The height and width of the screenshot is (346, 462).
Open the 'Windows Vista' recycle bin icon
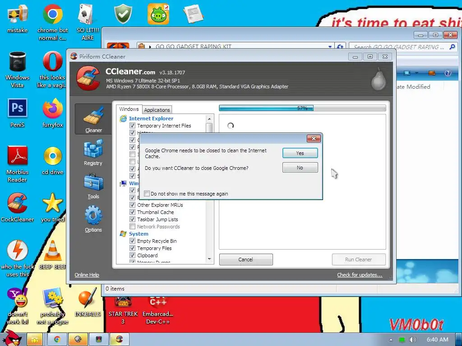tap(17, 70)
